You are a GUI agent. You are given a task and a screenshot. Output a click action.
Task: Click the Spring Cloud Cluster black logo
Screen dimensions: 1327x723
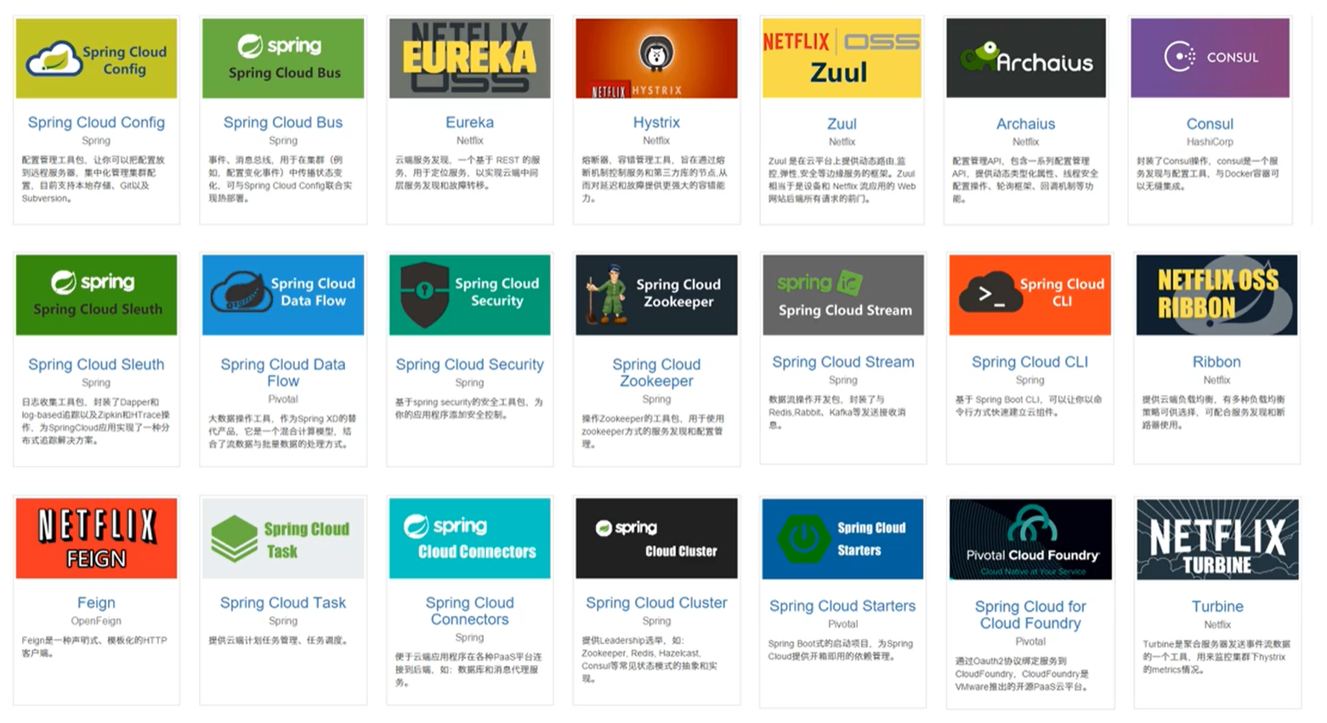[x=656, y=539]
